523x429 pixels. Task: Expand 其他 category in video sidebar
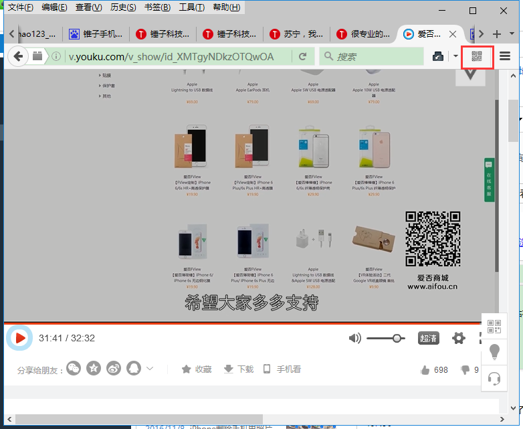(105, 96)
